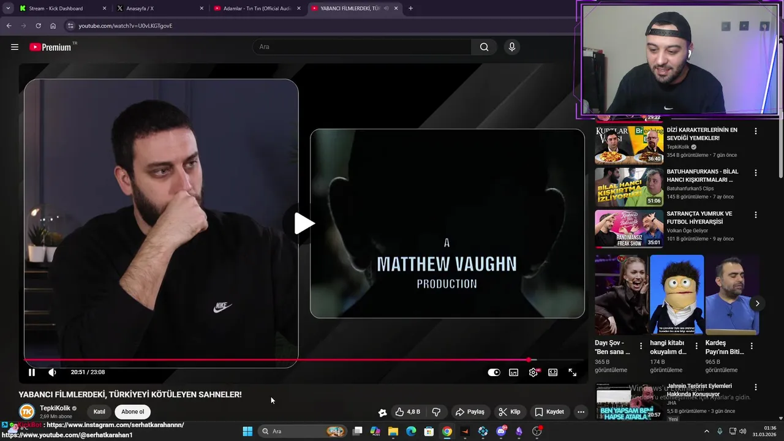The width and height of the screenshot is (784, 441).
Task: Toggle the autoplay switch in player
Action: (494, 372)
